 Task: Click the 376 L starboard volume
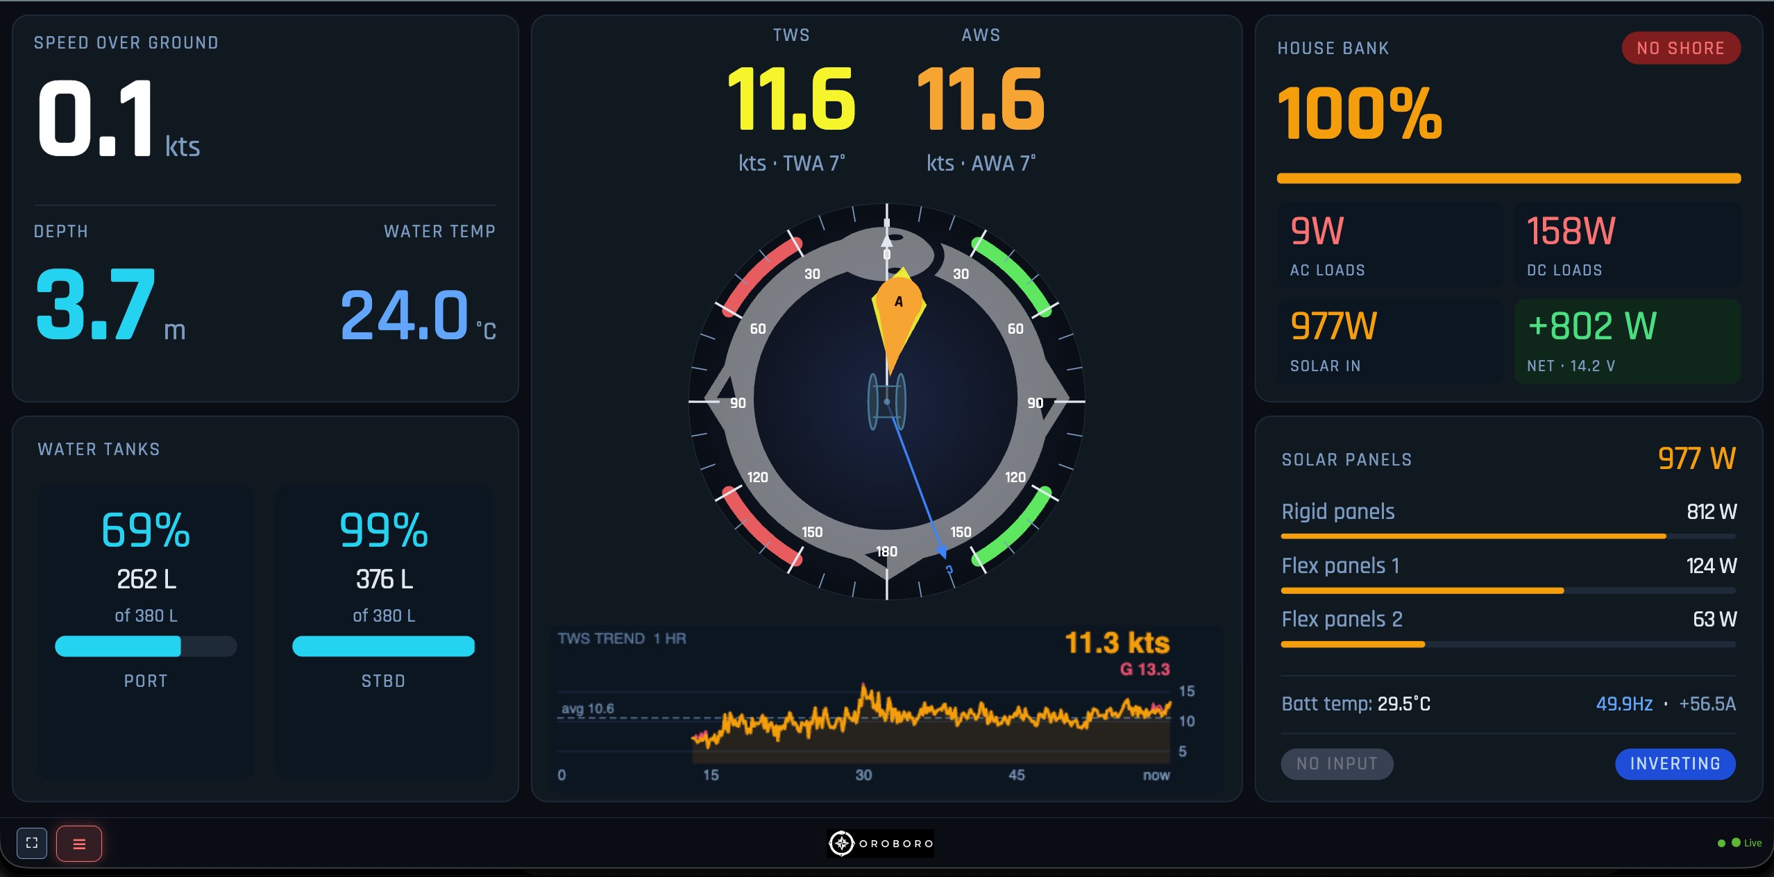tap(385, 579)
